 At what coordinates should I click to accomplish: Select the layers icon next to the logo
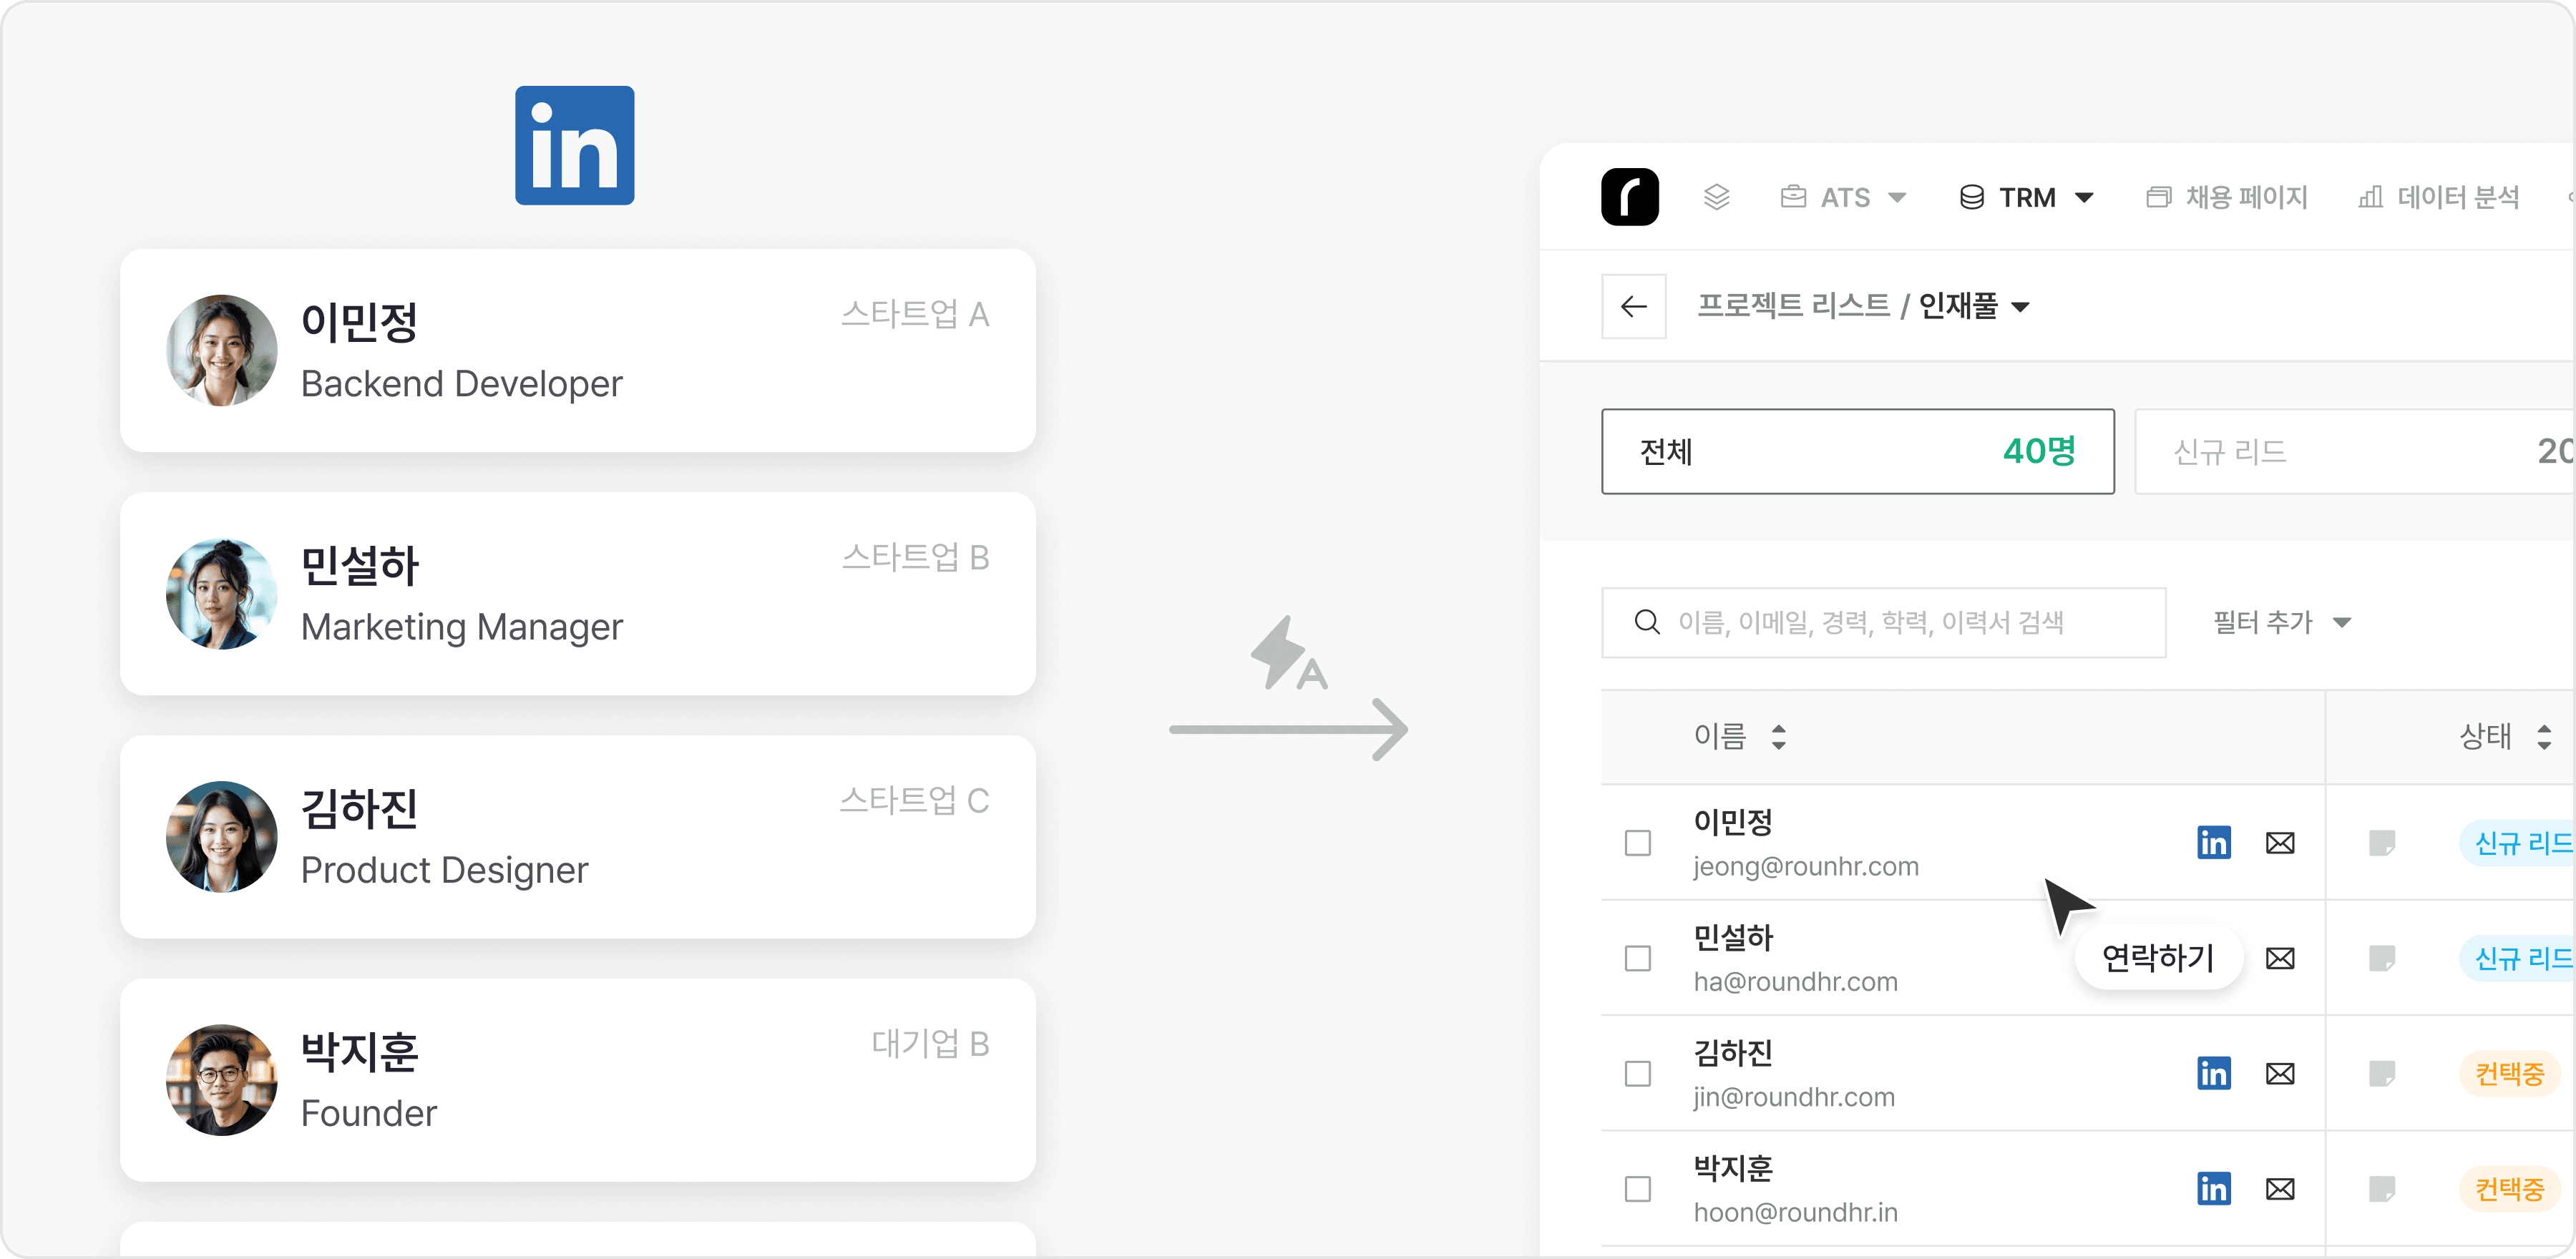[x=1718, y=197]
